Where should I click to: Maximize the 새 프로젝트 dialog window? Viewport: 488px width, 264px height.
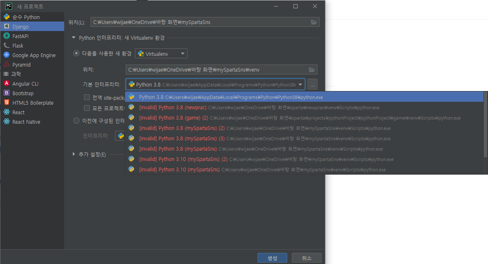pos(296,6)
